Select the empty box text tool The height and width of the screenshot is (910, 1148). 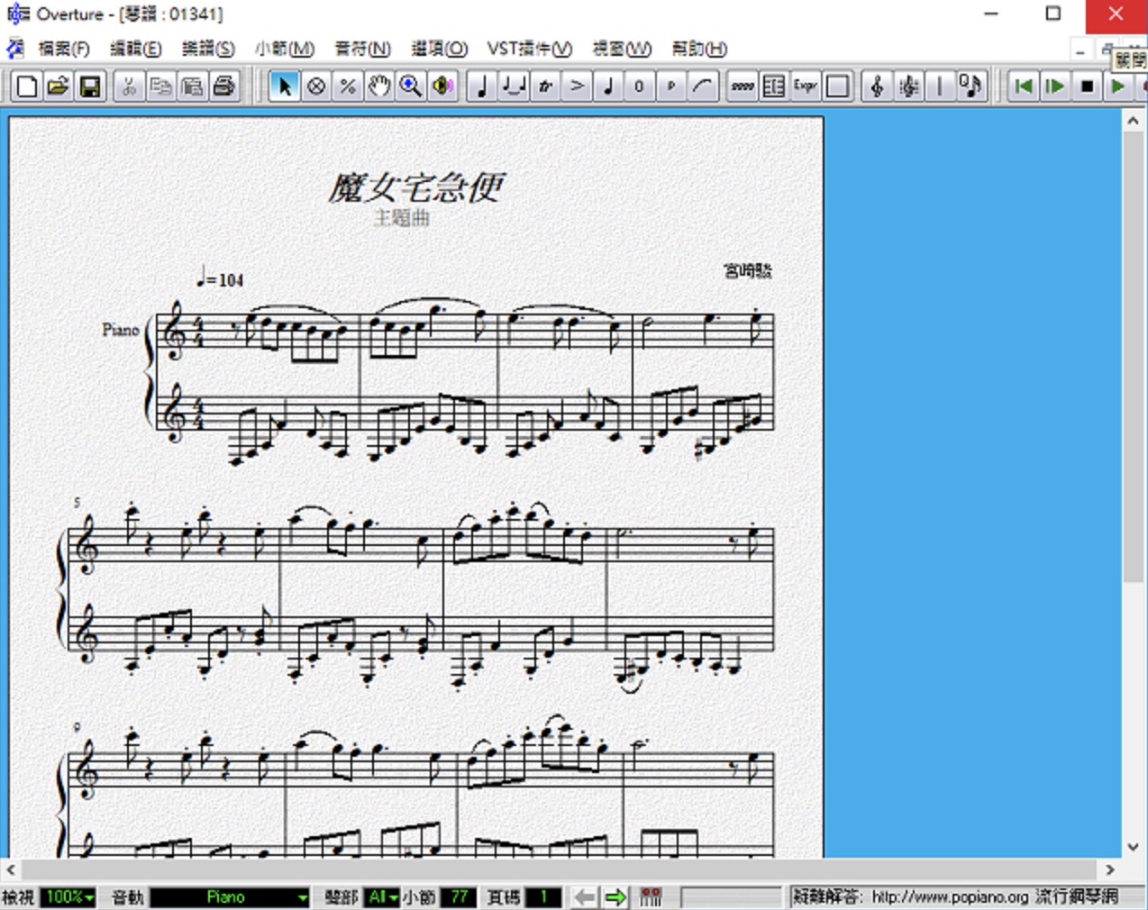[837, 86]
